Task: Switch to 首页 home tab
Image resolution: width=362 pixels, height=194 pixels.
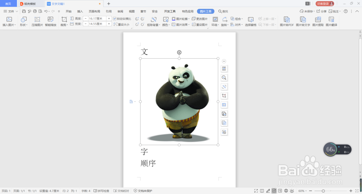Action: pyautogui.click(x=8, y=4)
